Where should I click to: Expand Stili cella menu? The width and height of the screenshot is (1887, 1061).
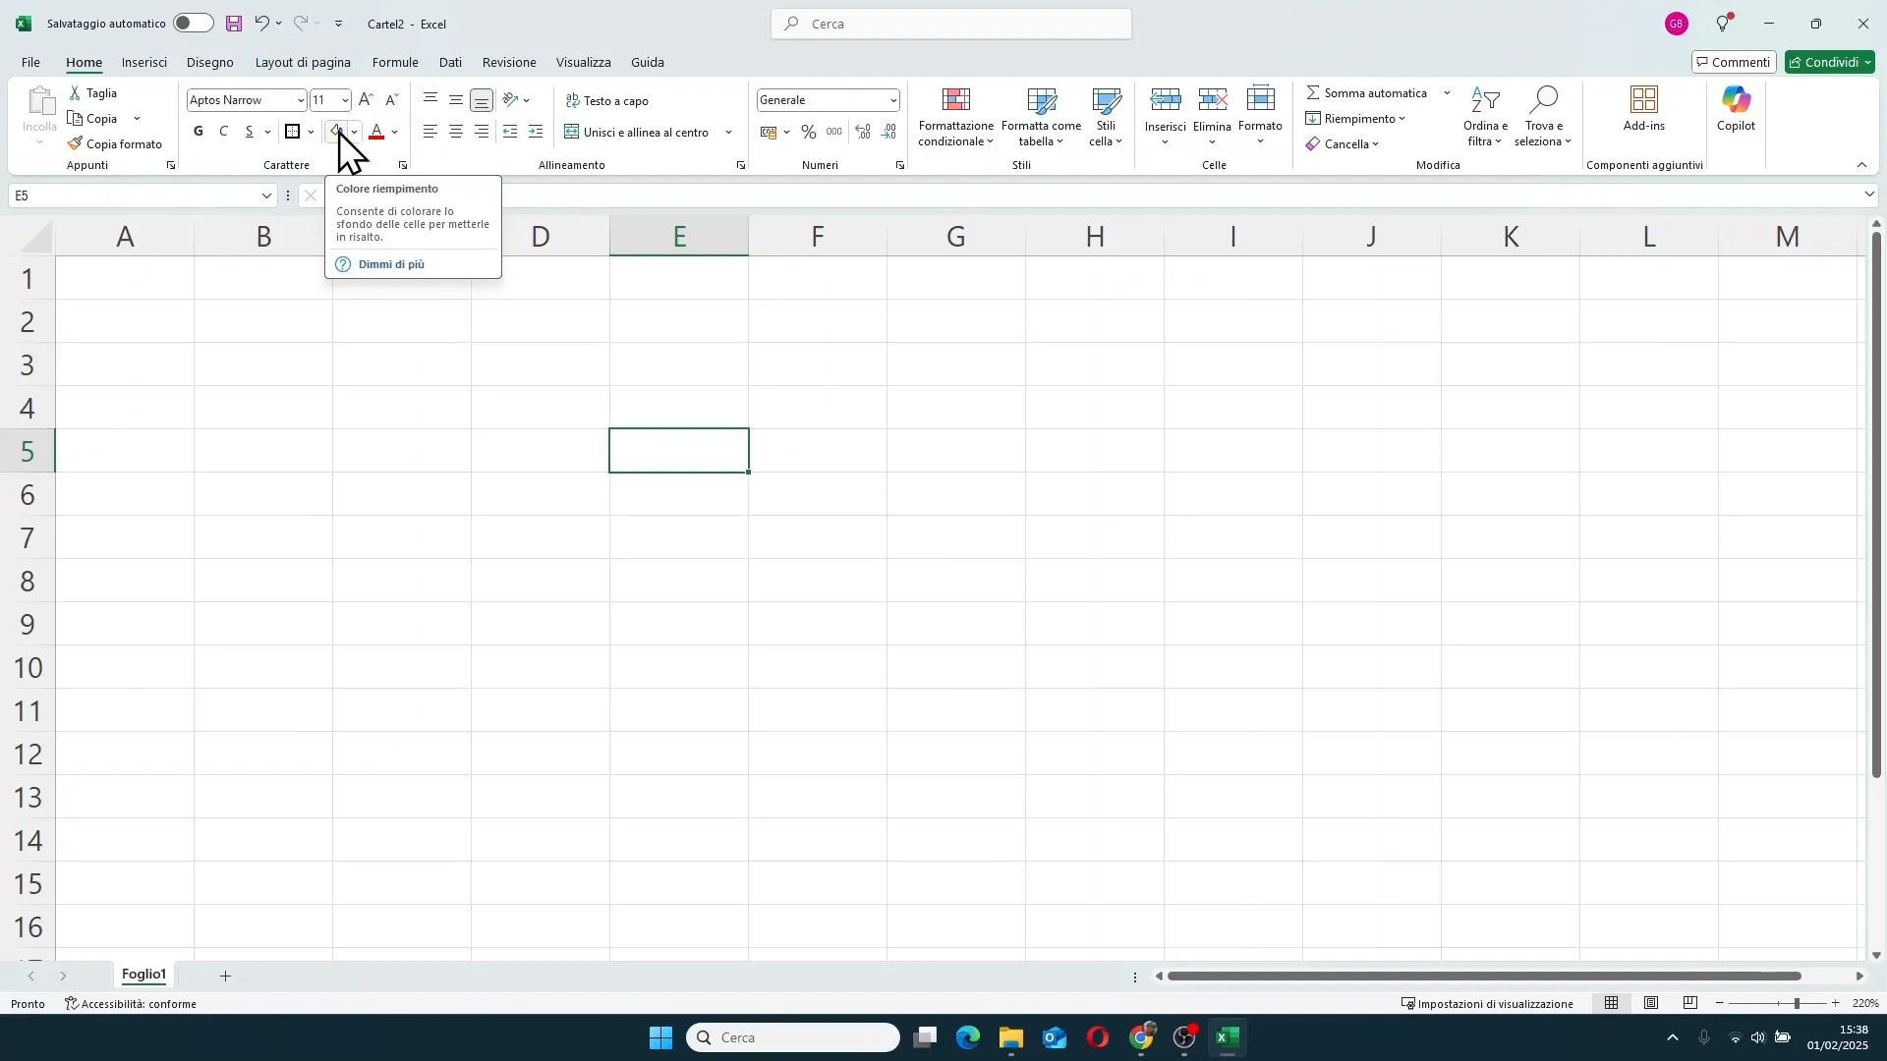coord(1106,116)
